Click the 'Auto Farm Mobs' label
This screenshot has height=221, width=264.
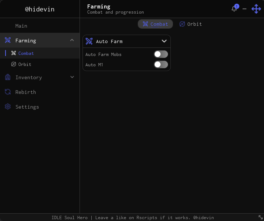click(x=103, y=55)
